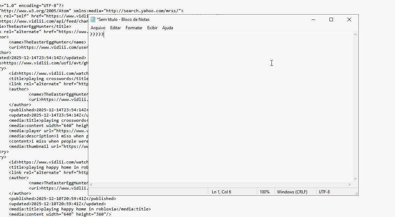Place cursor after the ????? text
The height and width of the screenshot is (217, 395).
pyautogui.click(x=104, y=34)
